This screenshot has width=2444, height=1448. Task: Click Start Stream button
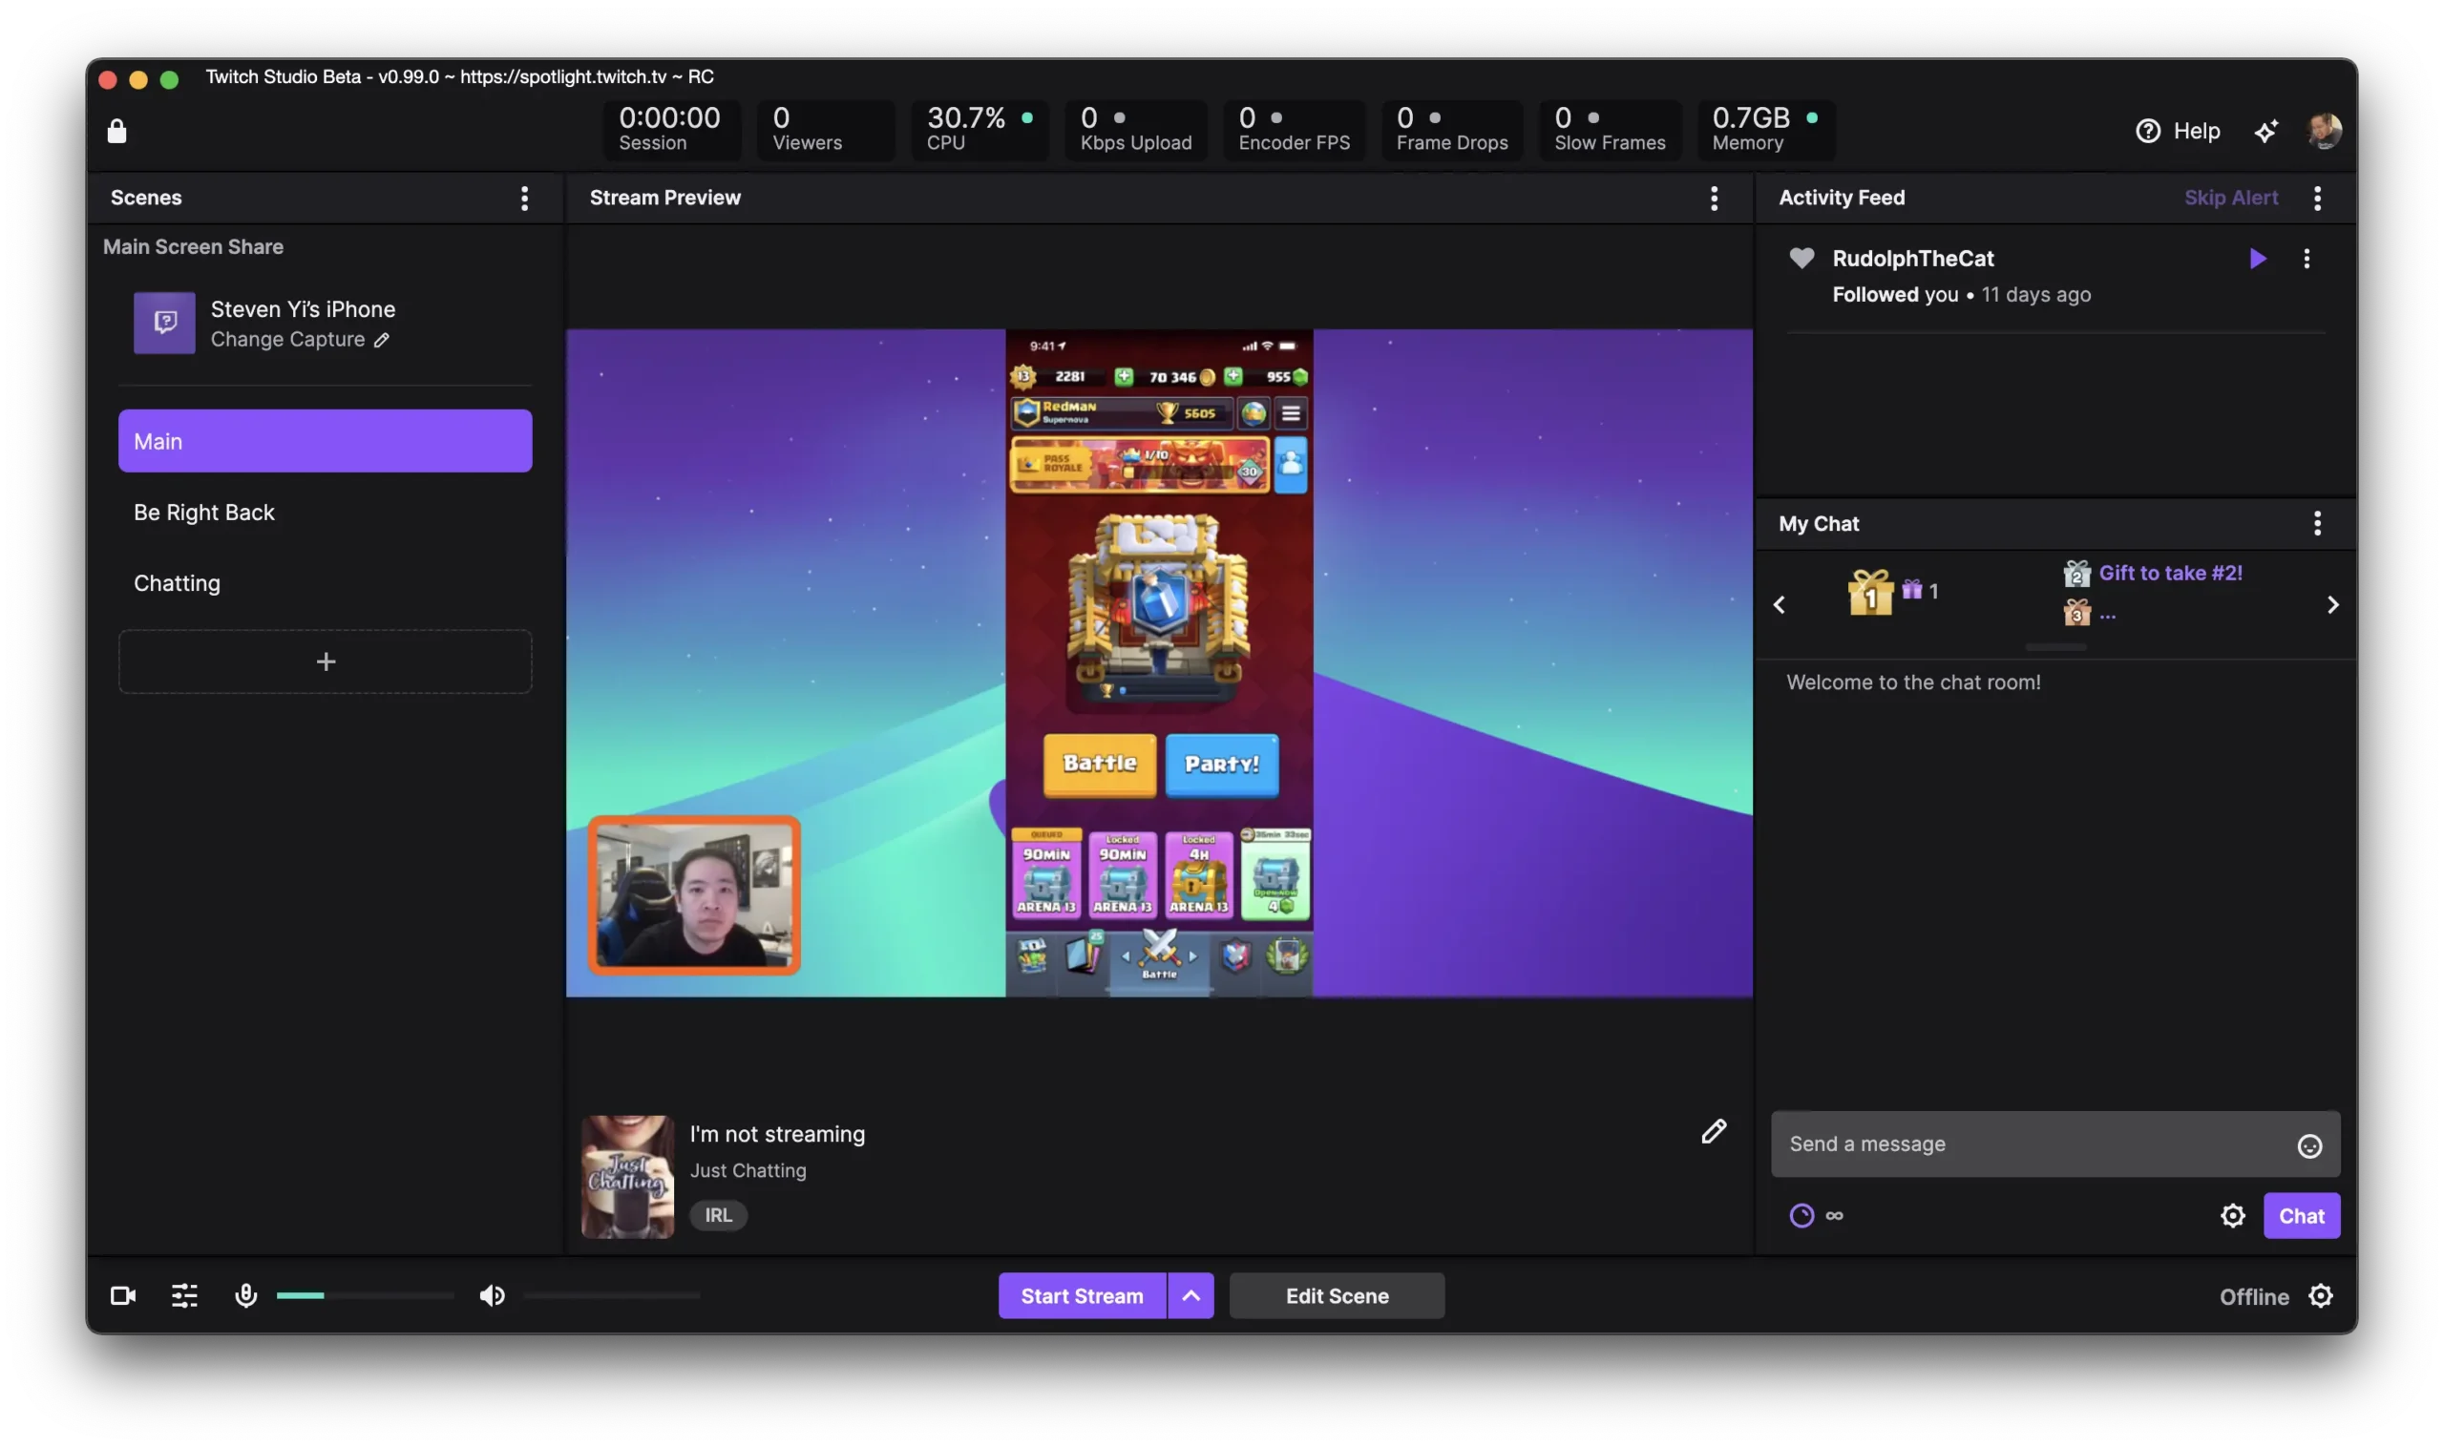click(x=1082, y=1296)
